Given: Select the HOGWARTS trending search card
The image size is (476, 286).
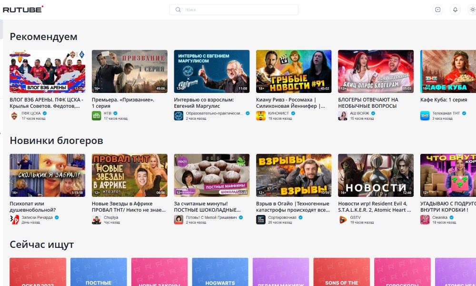Looking at the screenshot, I should (220, 272).
